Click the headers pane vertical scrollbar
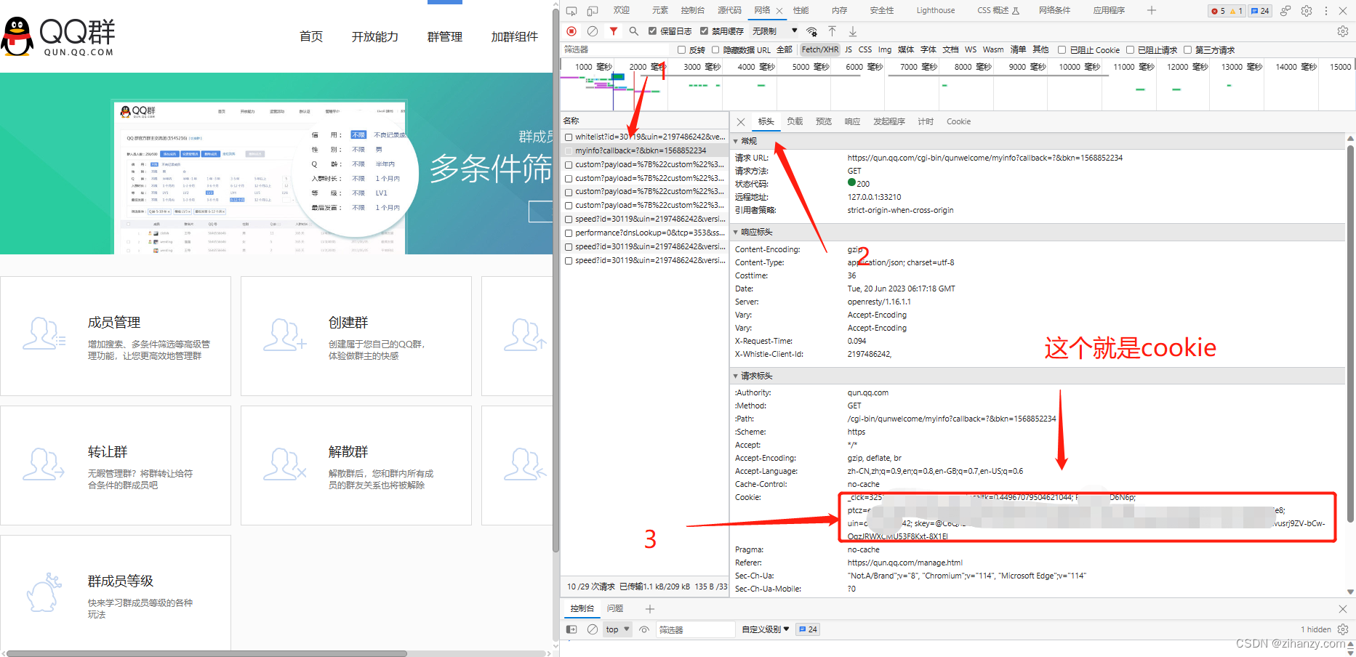 1350,334
